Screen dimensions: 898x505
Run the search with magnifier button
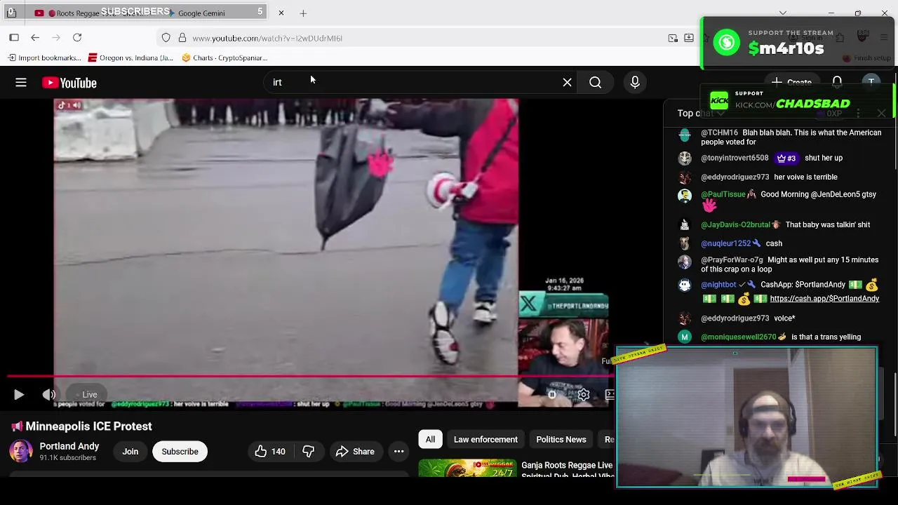(x=595, y=83)
